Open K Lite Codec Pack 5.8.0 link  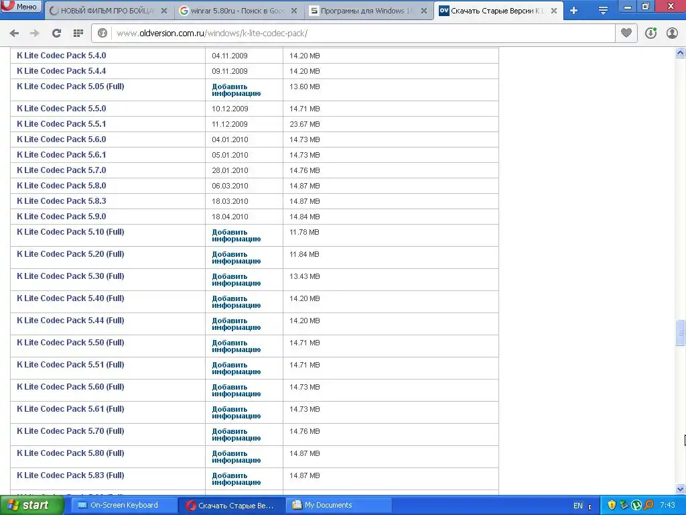pyautogui.click(x=61, y=186)
